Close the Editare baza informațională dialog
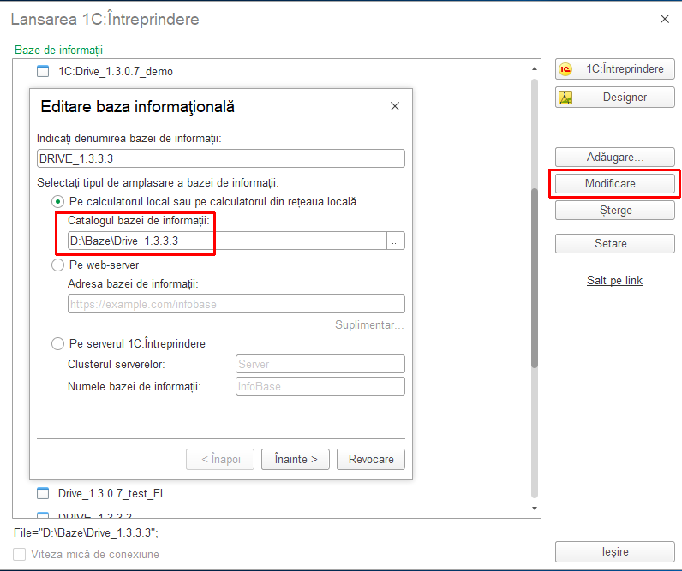The width and height of the screenshot is (682, 571). point(394,106)
